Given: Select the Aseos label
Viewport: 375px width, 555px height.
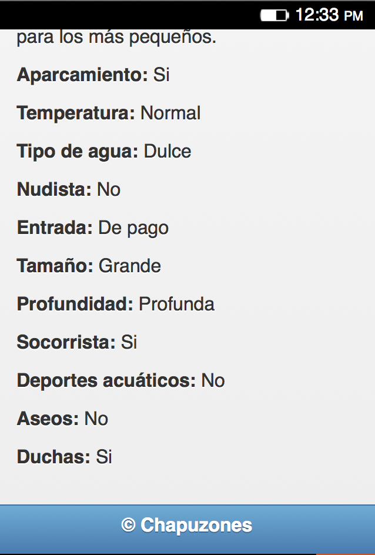Looking at the screenshot, I should click(48, 419).
